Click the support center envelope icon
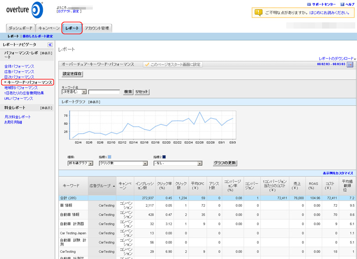Viewport: 357px width, 259px height. tap(309, 4)
